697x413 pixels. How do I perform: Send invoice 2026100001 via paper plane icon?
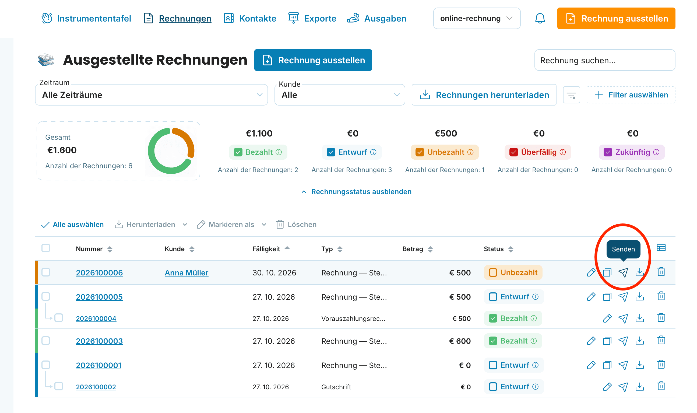pyautogui.click(x=623, y=365)
